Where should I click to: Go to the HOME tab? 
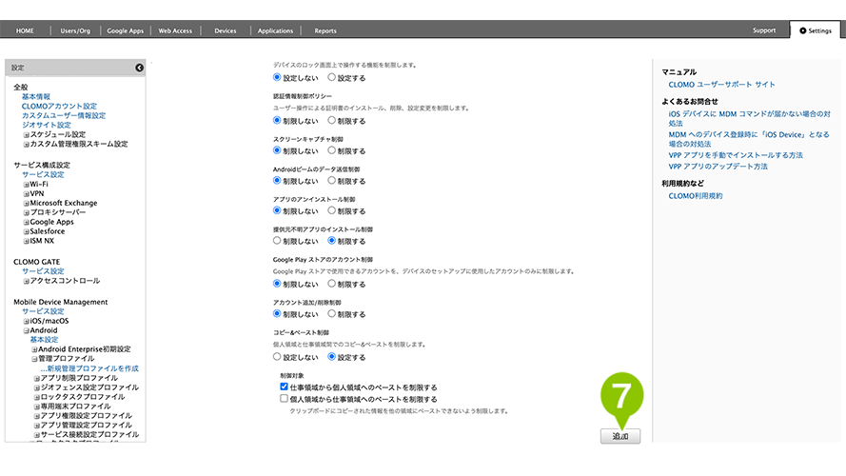click(25, 30)
